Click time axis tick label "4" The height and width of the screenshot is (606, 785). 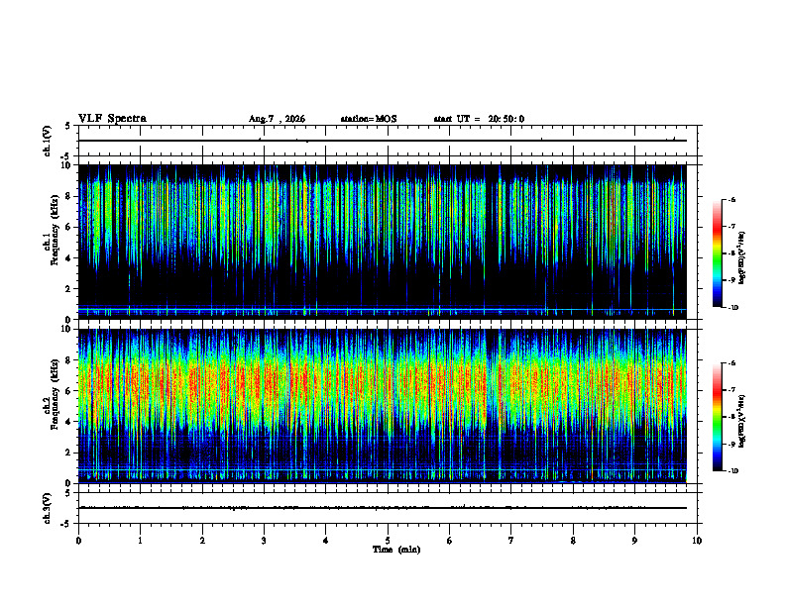click(x=326, y=541)
